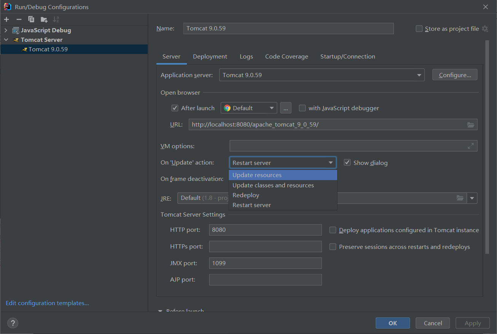Select Tomcat 9.0.59 configuration in tree
Image resolution: width=497 pixels, height=334 pixels.
coord(74,49)
